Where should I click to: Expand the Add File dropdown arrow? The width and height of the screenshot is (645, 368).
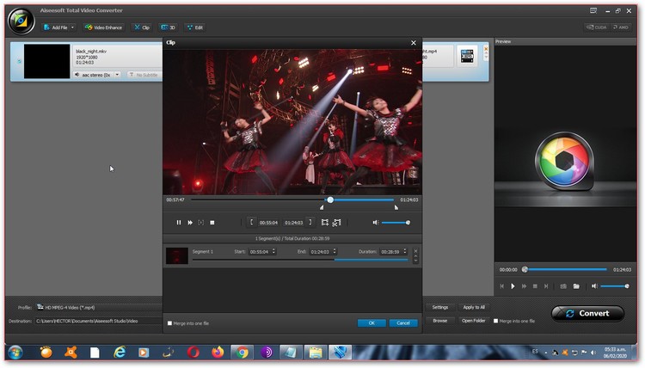(73, 28)
